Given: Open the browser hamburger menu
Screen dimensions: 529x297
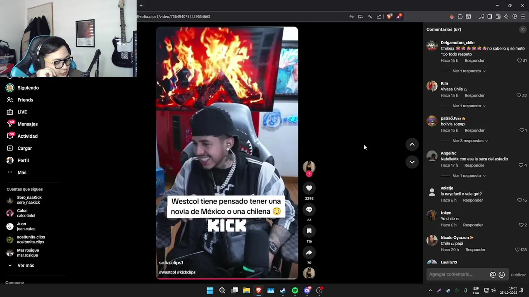Looking at the screenshot, I should 523,16.
